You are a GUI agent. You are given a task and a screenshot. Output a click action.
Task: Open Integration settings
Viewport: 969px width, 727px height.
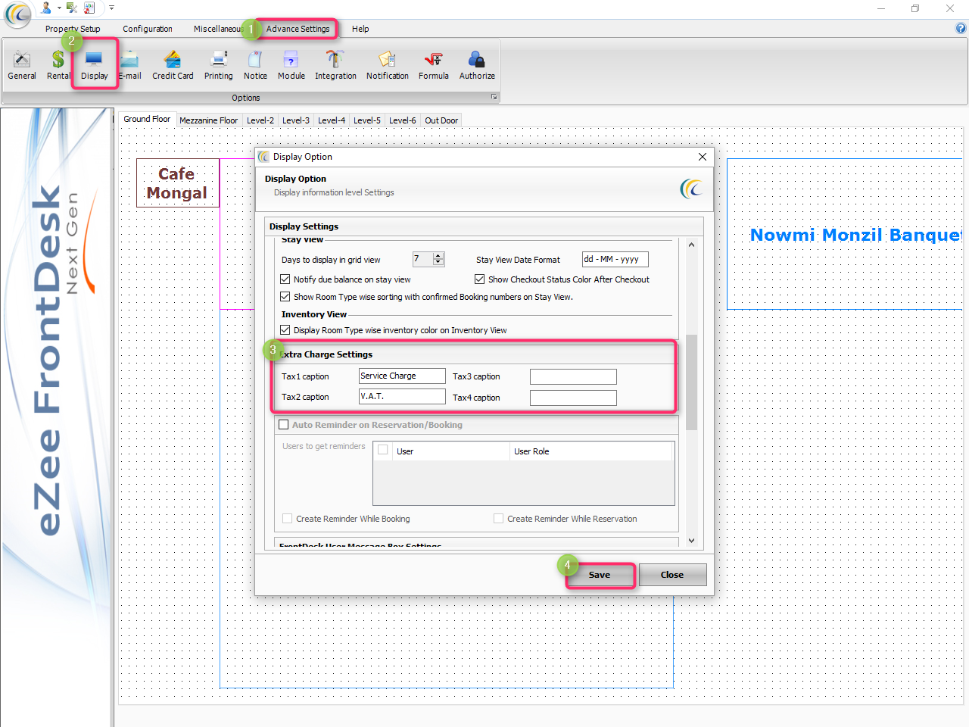335,65
